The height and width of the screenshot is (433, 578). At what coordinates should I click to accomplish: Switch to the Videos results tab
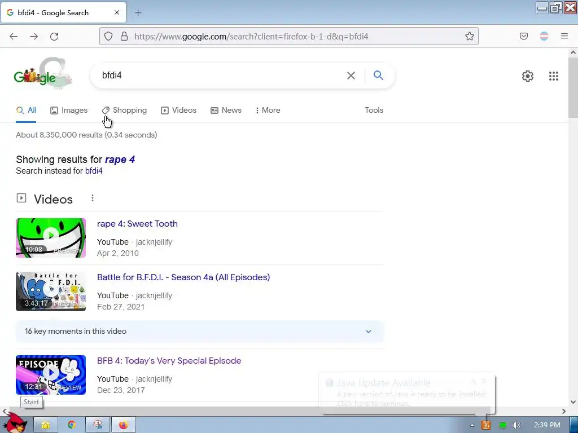(179, 110)
